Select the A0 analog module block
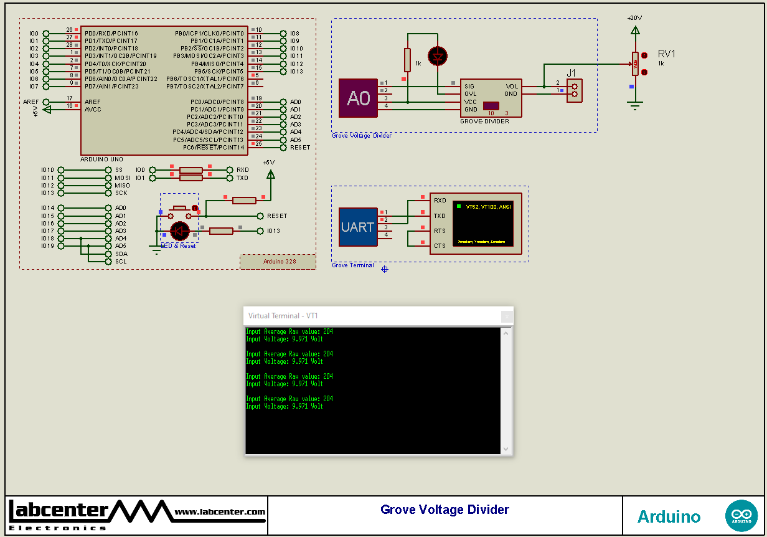 358,98
